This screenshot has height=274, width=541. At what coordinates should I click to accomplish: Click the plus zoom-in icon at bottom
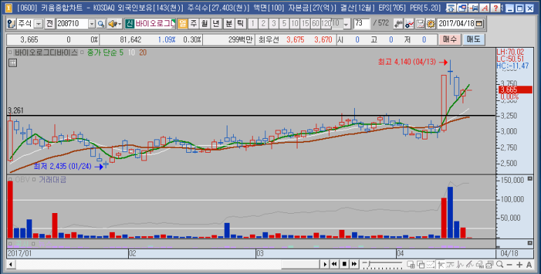tap(519, 265)
